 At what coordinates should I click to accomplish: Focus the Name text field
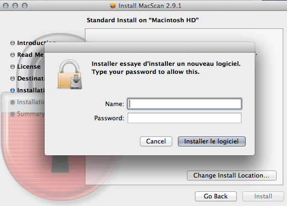(185, 104)
